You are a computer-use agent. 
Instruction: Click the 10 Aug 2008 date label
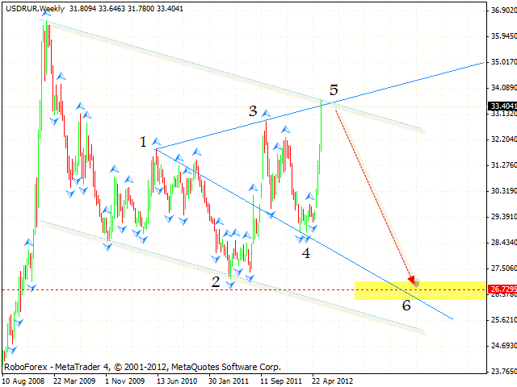[x=25, y=379]
